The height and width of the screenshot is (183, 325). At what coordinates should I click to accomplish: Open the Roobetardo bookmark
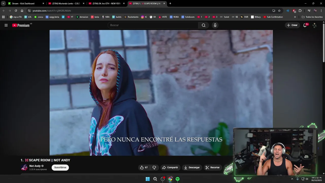pos(131,17)
